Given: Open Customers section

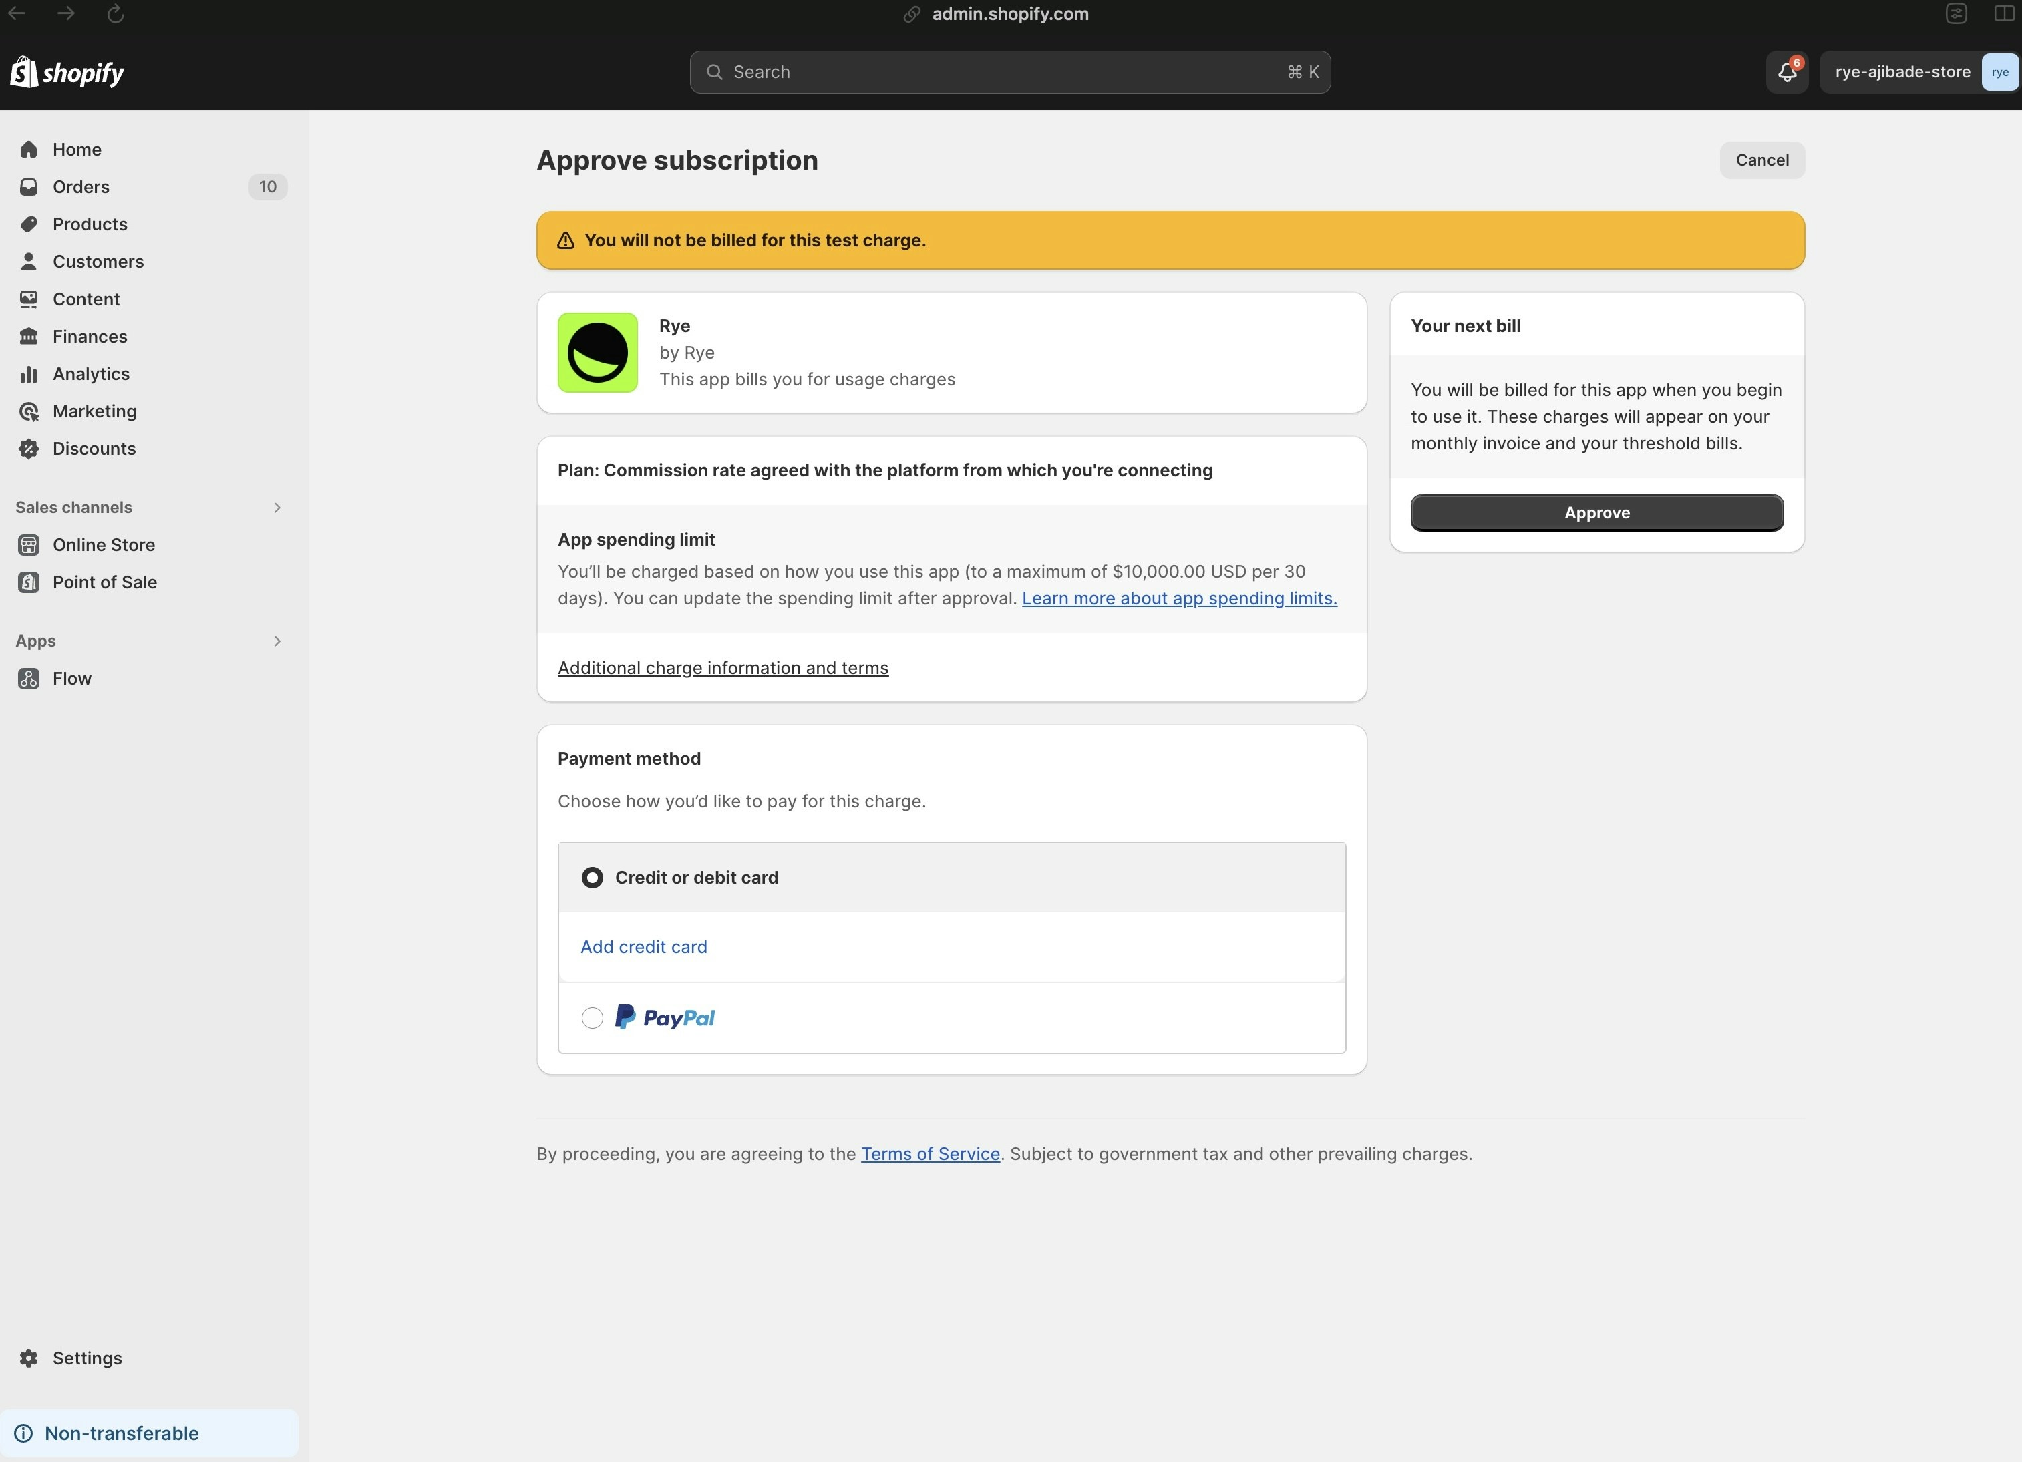Looking at the screenshot, I should [x=98, y=261].
